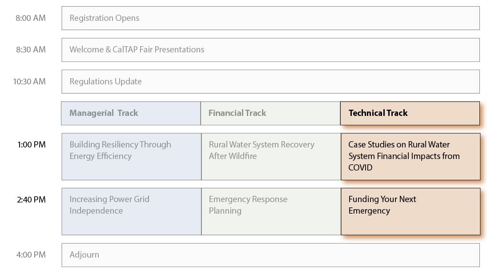Click the 8:00 AM time label

[31, 18]
